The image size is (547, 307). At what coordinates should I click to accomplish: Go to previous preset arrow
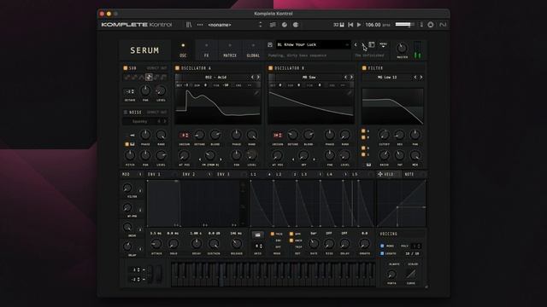(356, 44)
